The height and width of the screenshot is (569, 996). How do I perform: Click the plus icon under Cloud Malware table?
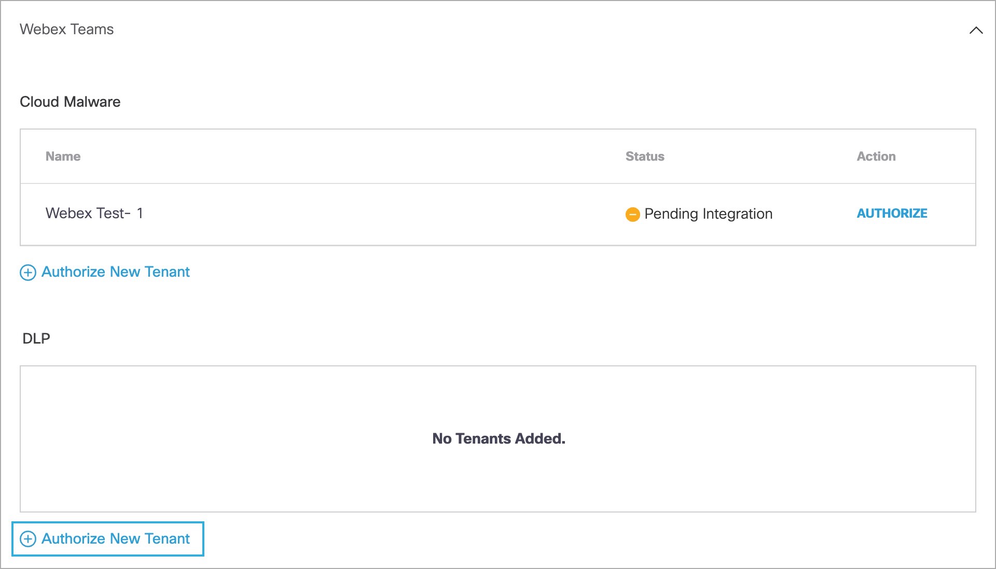pos(28,273)
